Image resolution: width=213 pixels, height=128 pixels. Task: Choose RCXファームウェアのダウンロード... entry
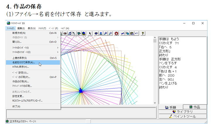tap(33, 101)
